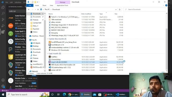Select JavaScript (ES6) snippets extension icon

(11, 57)
